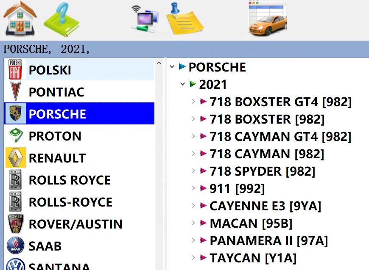Select POLSKI in the brand list
This screenshot has width=369, height=270.
click(x=79, y=69)
